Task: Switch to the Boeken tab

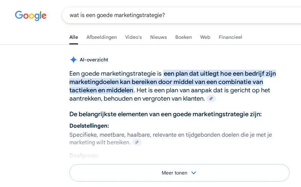Action: (184, 37)
